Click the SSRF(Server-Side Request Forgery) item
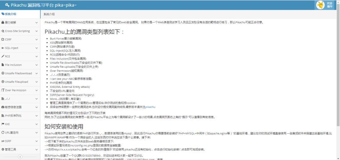 (72, 95)
